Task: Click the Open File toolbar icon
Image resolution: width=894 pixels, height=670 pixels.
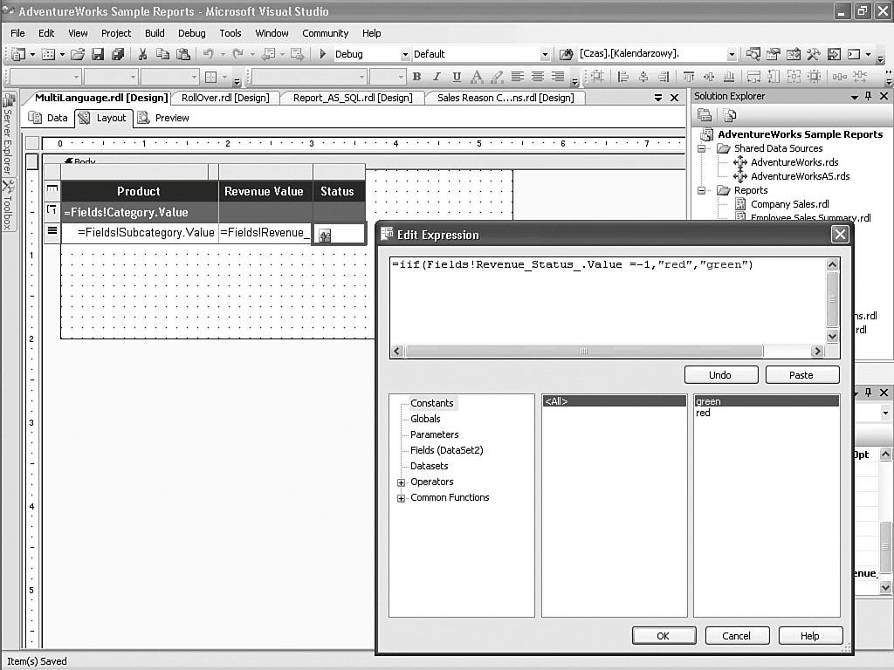Action: tap(78, 54)
